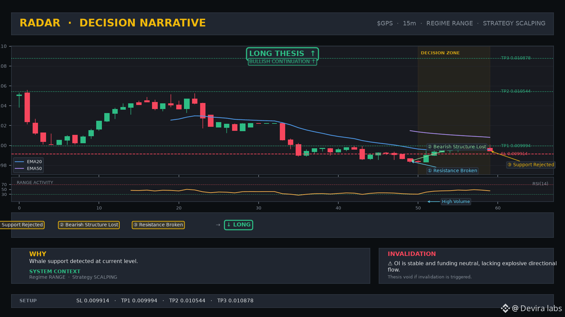Select the LONG THESIS badge
The width and height of the screenshot is (565, 317).
pos(282,53)
